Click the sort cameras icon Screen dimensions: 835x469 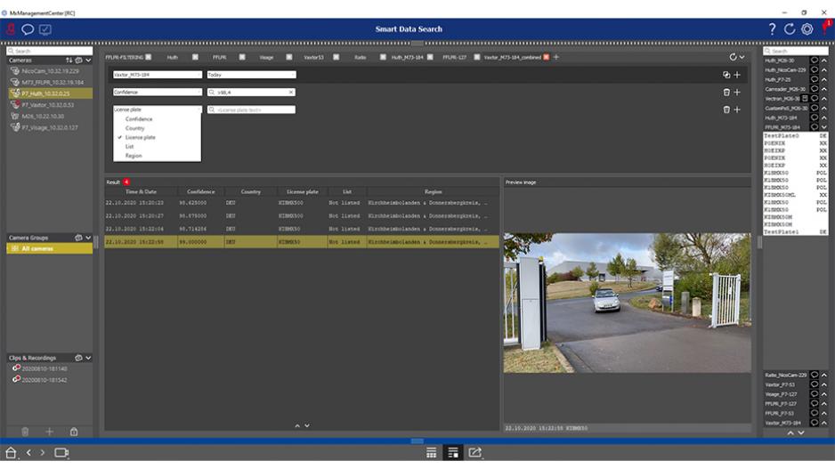click(x=69, y=61)
